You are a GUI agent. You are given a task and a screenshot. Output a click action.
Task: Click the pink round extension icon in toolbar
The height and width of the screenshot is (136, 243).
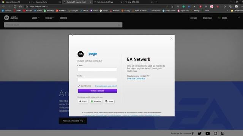click(x=212, y=6)
